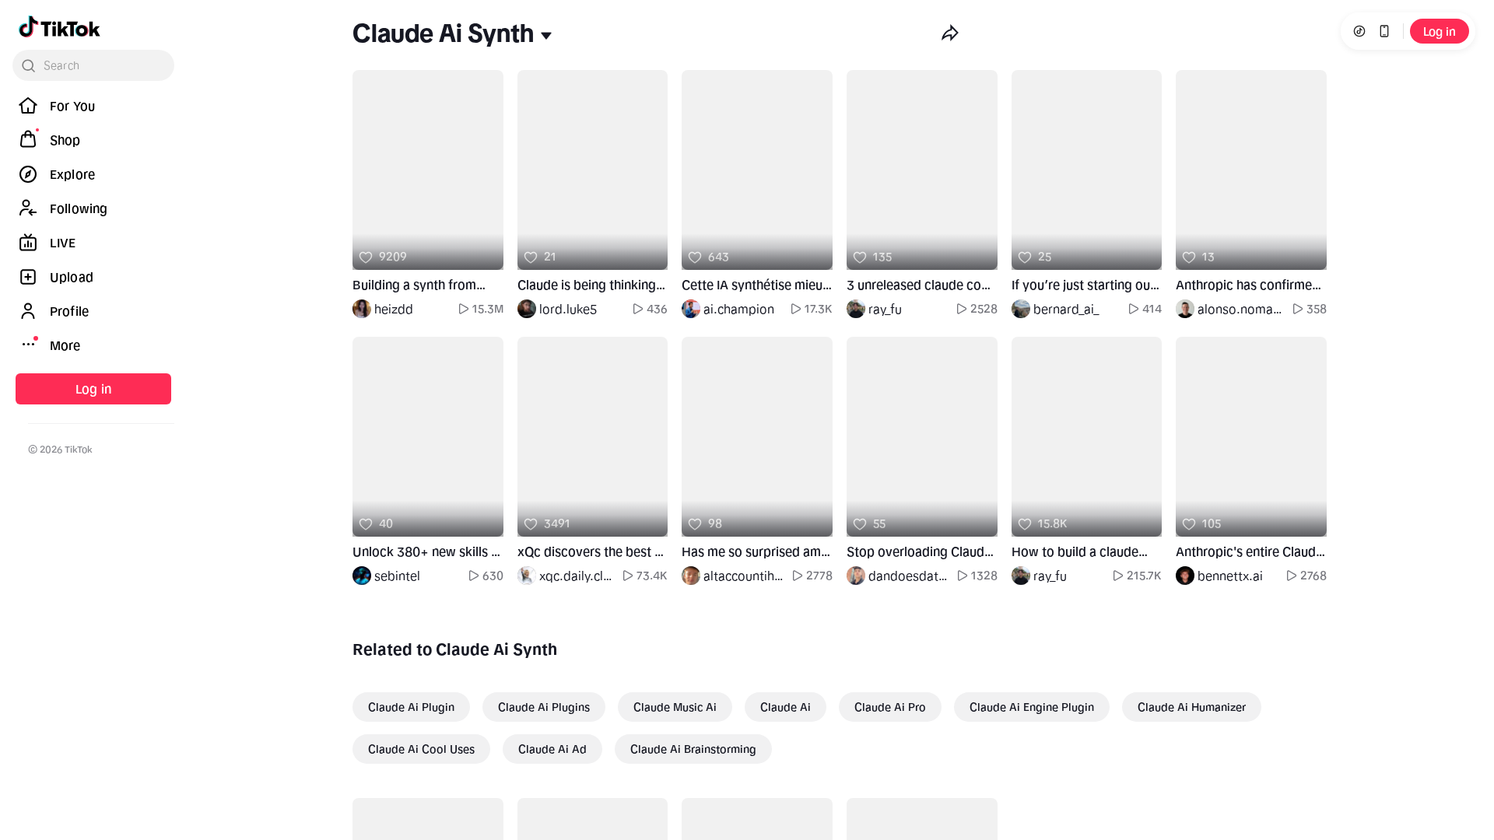This screenshot has height=840, width=1494.
Task: Click the circular TikTok coin icon top right
Action: pos(1359,31)
